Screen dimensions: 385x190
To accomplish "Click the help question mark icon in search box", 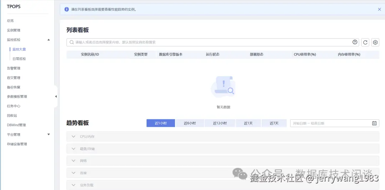I will coord(355,42).
